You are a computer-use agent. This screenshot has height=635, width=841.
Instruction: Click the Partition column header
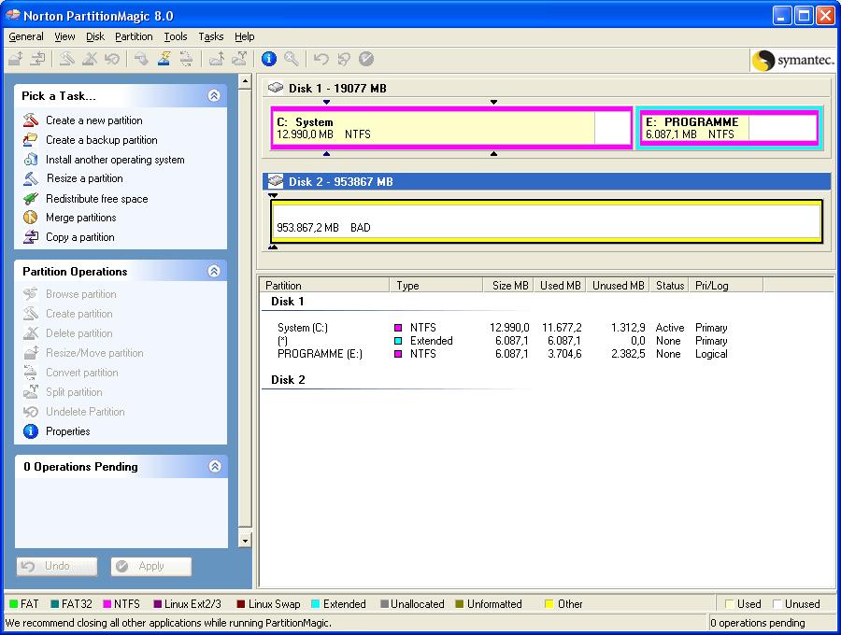click(325, 286)
